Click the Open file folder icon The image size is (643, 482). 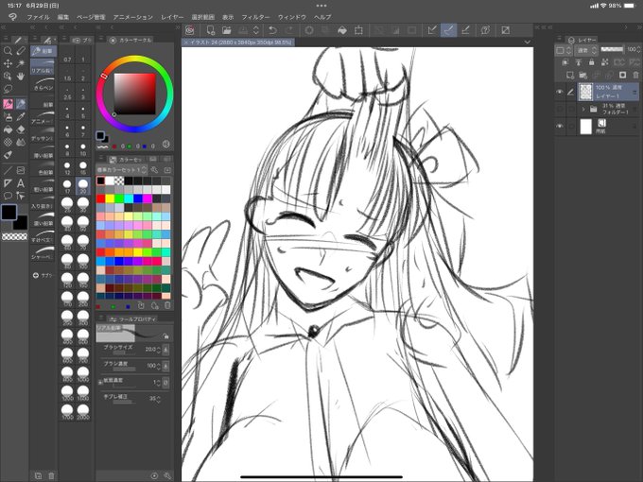point(226,30)
